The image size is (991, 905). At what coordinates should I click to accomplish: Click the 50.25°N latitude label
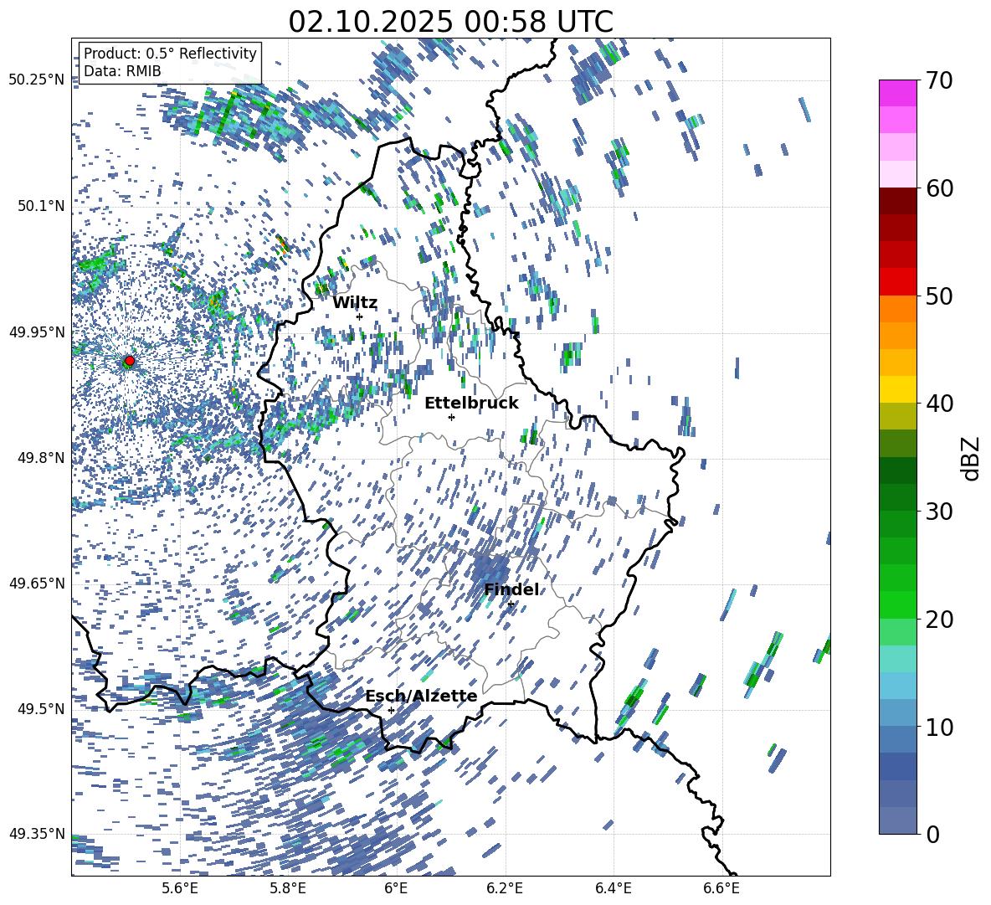[37, 80]
